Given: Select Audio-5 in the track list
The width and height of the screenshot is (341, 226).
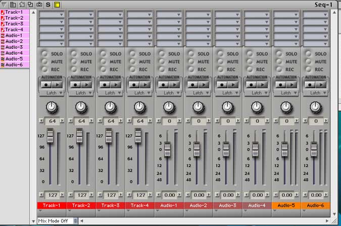Looking at the screenshot, I should 14,59.
